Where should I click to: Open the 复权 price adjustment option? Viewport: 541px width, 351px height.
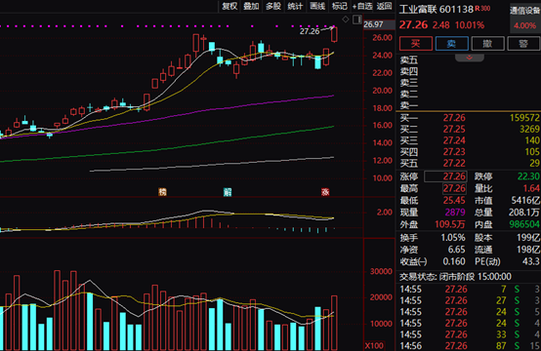click(x=229, y=6)
